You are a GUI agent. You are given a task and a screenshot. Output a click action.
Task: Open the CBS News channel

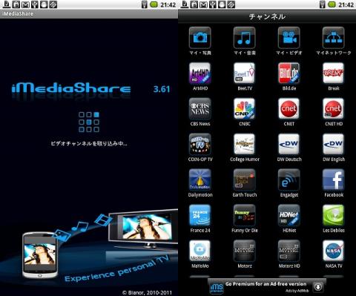click(200, 109)
